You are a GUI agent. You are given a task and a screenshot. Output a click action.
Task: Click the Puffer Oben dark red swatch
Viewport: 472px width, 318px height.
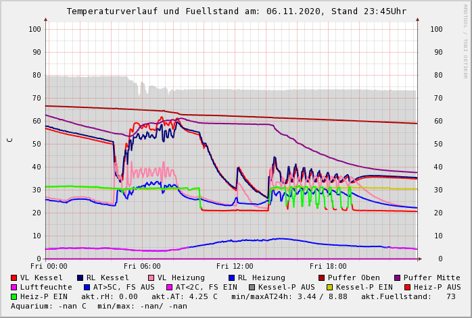[x=322, y=277]
